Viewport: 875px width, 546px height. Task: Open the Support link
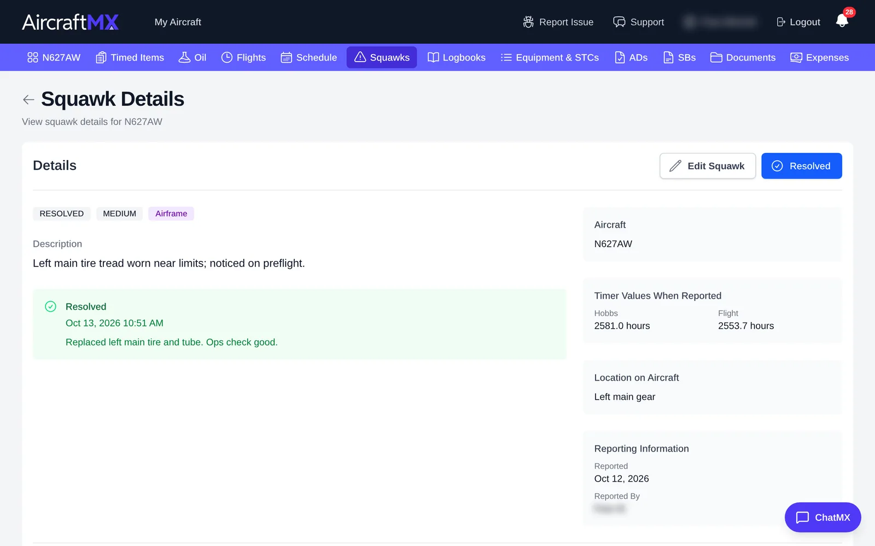click(x=639, y=22)
